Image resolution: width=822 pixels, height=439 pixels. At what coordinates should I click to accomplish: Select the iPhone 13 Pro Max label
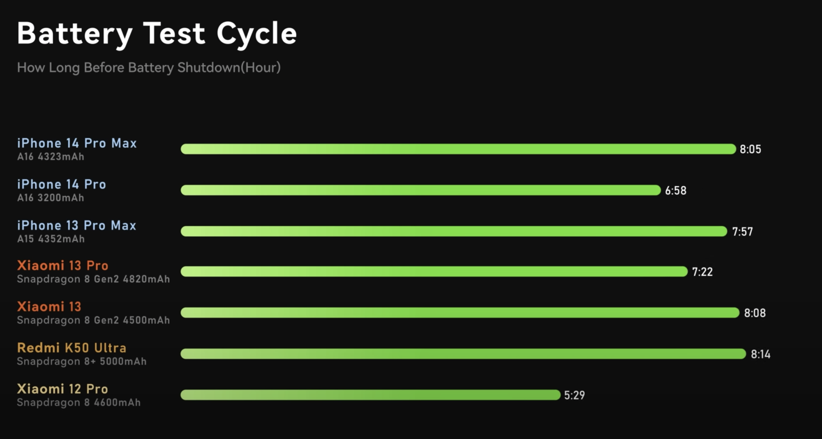click(76, 225)
